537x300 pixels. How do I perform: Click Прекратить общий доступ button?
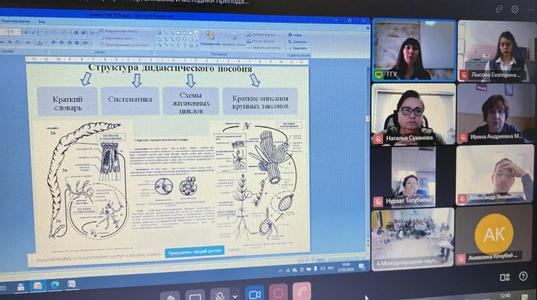pos(195,251)
